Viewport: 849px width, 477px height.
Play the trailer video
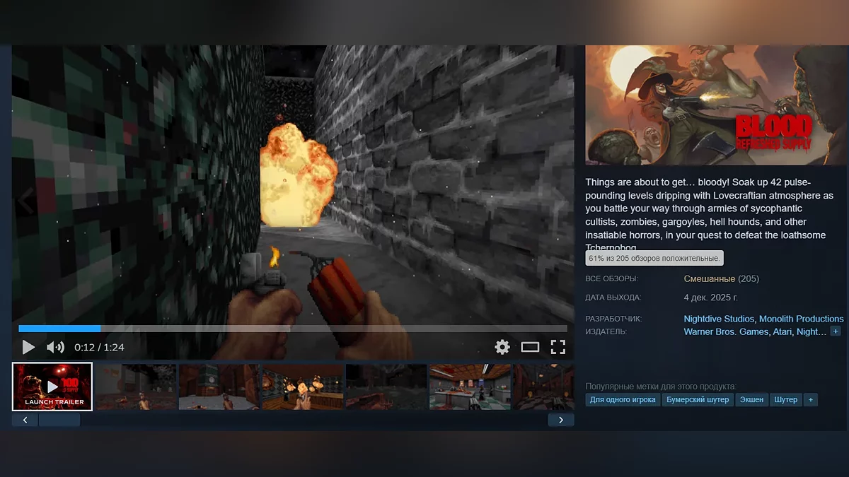pos(28,347)
